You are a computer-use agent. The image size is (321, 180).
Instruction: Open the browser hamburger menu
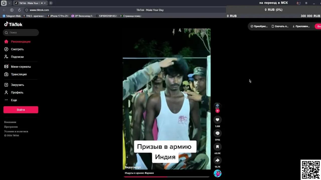tap(306, 3)
